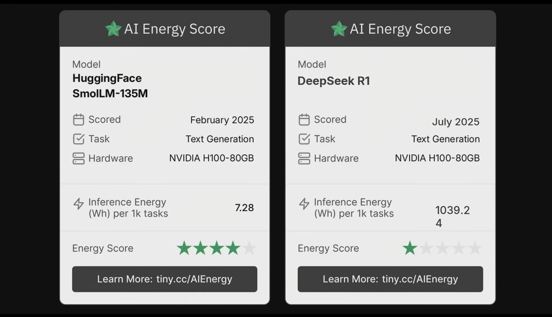Screen dimensions: 552x317
Task: Click the lightning bolt icon on the SmolLM-135M card
Action: click(x=79, y=204)
